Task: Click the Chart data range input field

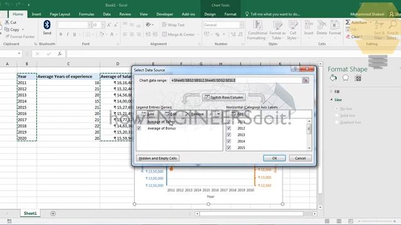Action: point(236,81)
